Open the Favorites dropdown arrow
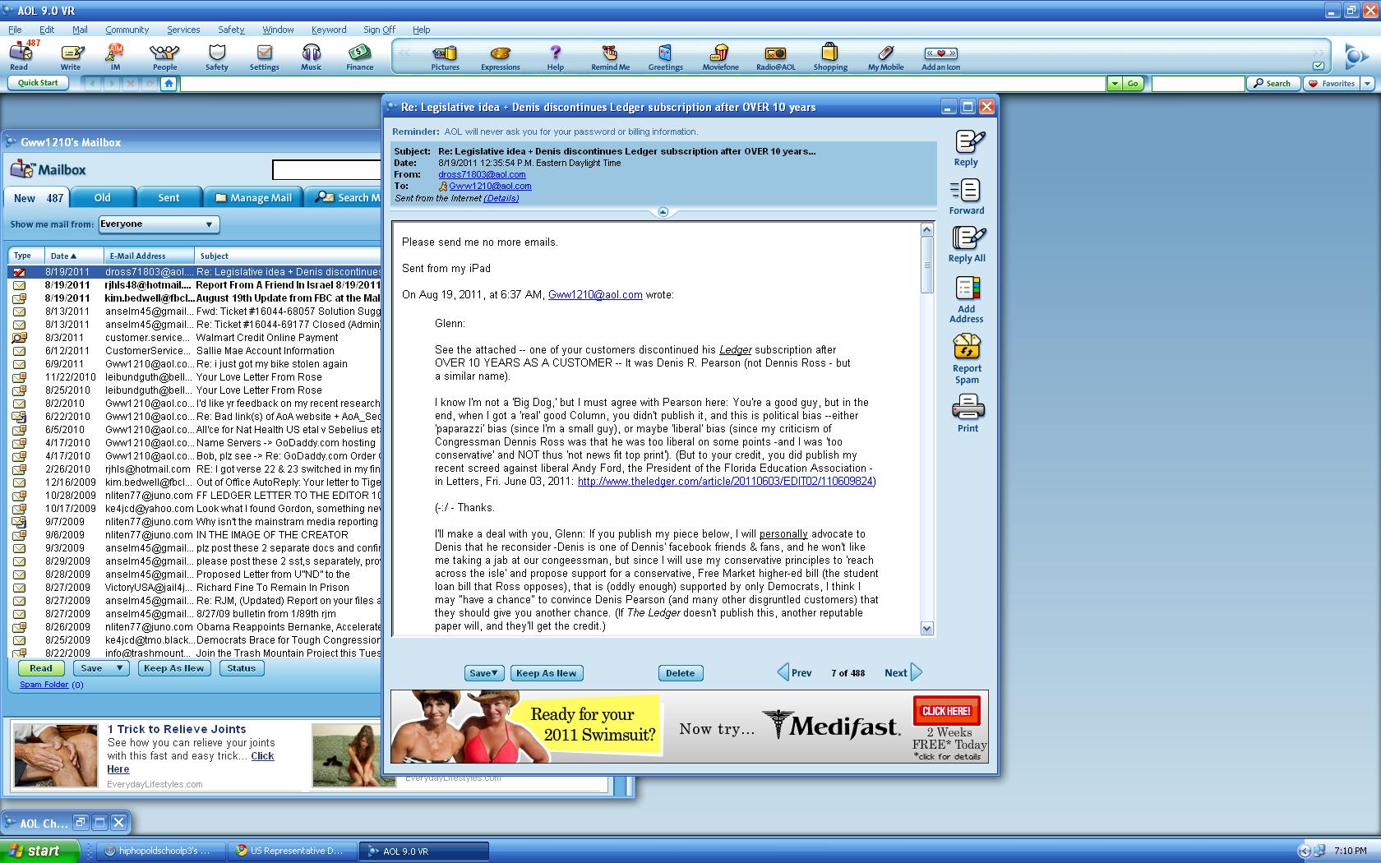This screenshot has height=863, width=1381. pyautogui.click(x=1367, y=83)
